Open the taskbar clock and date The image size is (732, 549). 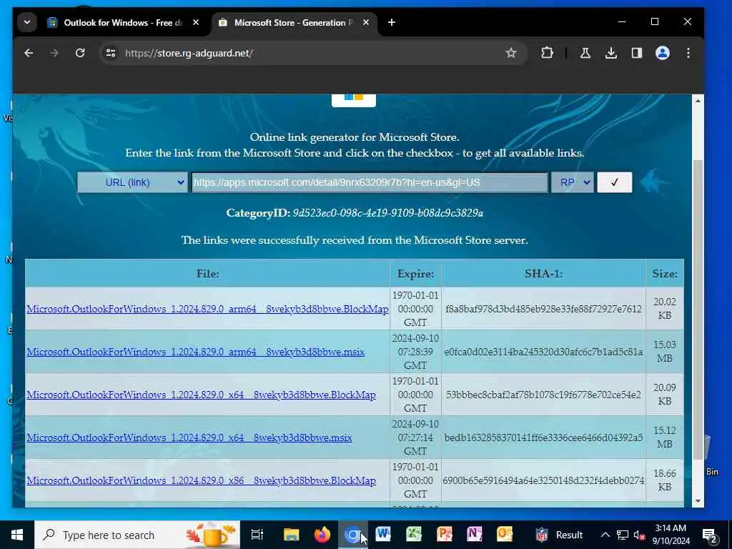pyautogui.click(x=671, y=535)
